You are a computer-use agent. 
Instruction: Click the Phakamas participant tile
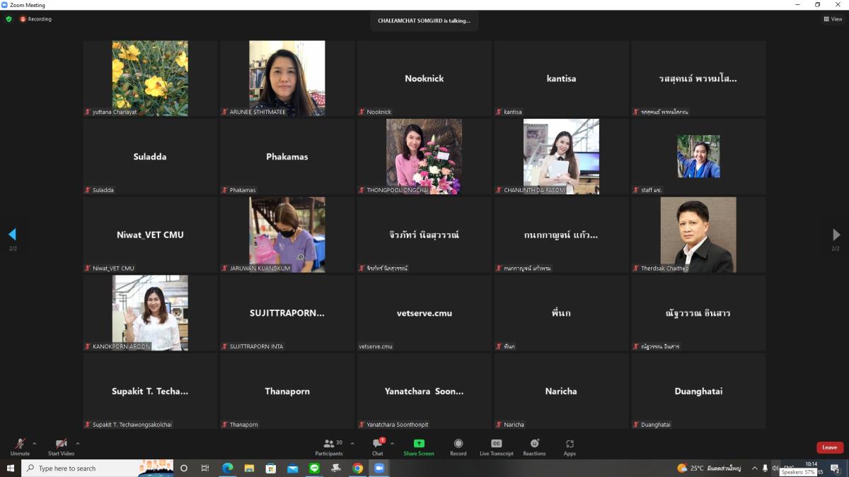[287, 157]
